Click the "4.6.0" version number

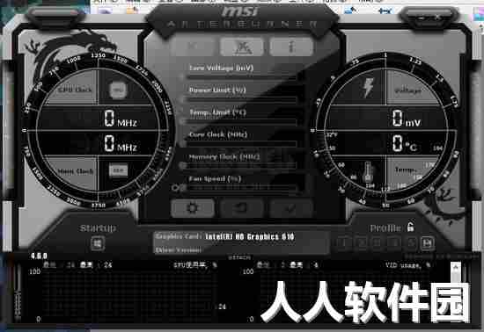pyautogui.click(x=39, y=256)
